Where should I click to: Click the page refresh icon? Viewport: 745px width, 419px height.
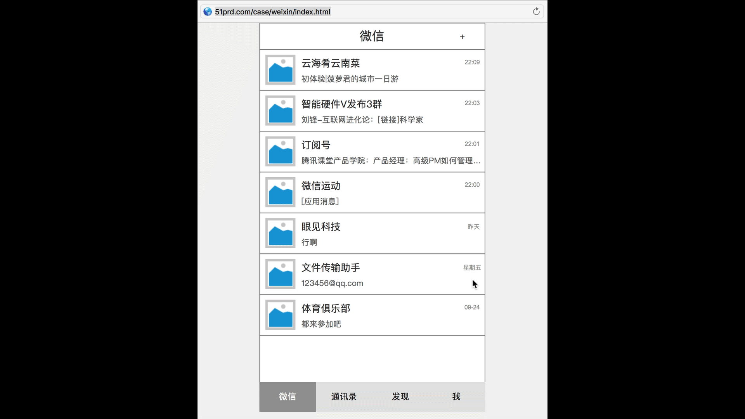537,11
